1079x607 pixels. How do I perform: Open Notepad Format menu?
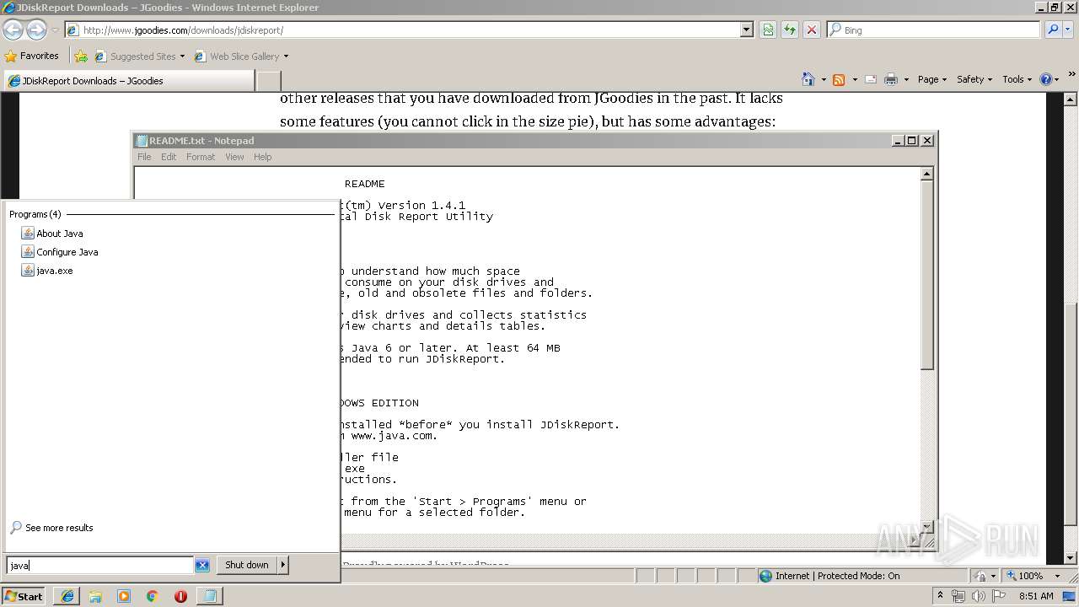pos(201,157)
